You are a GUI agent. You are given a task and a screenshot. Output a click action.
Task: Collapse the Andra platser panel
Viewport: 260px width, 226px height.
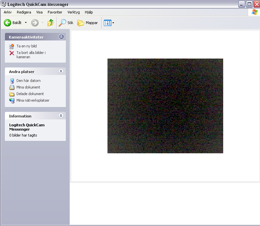[x=61, y=71]
